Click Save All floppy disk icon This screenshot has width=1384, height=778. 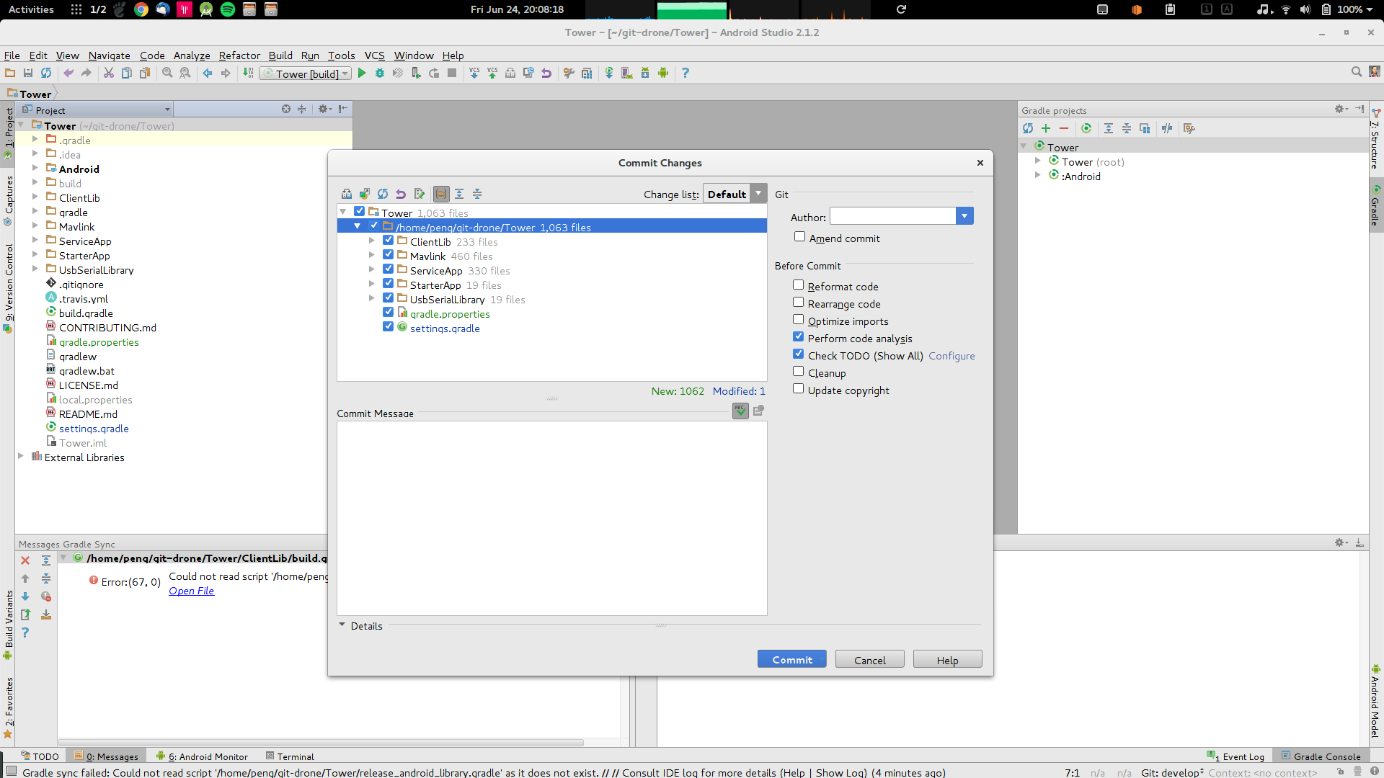click(x=28, y=73)
